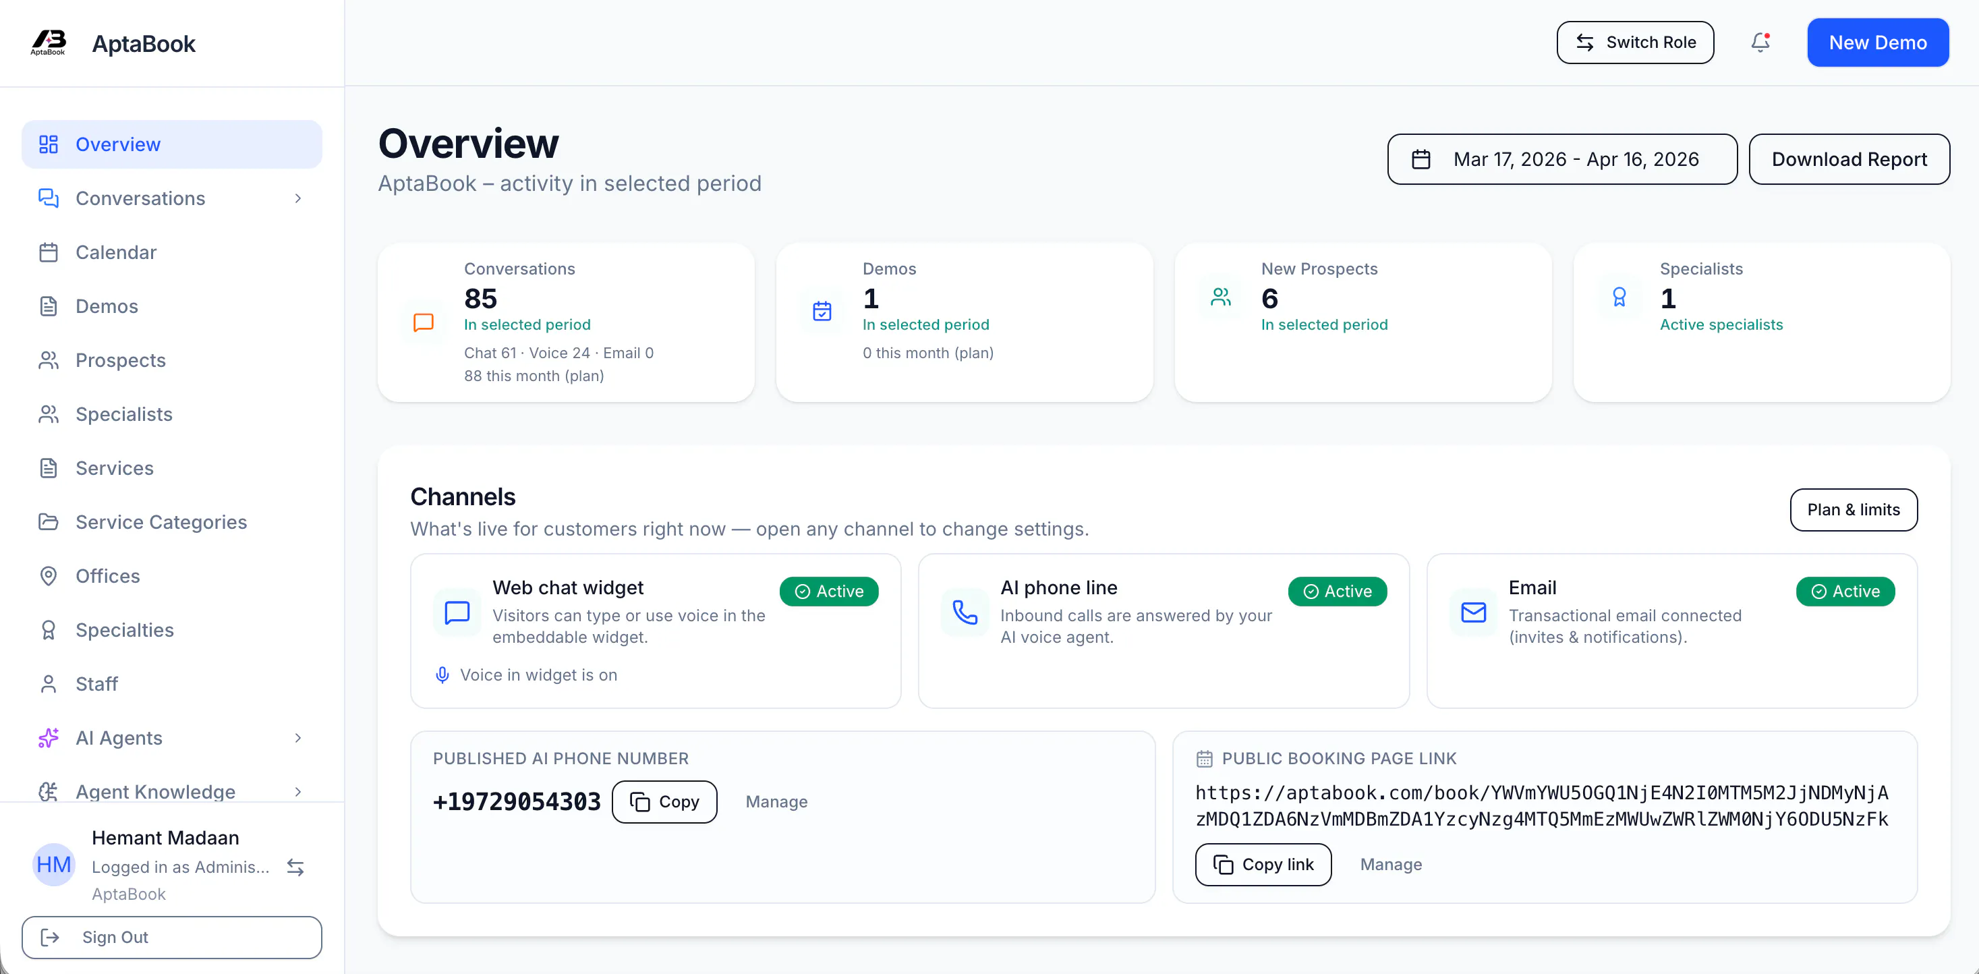
Task: Click the Web chat widget channel icon
Action: pos(457,612)
